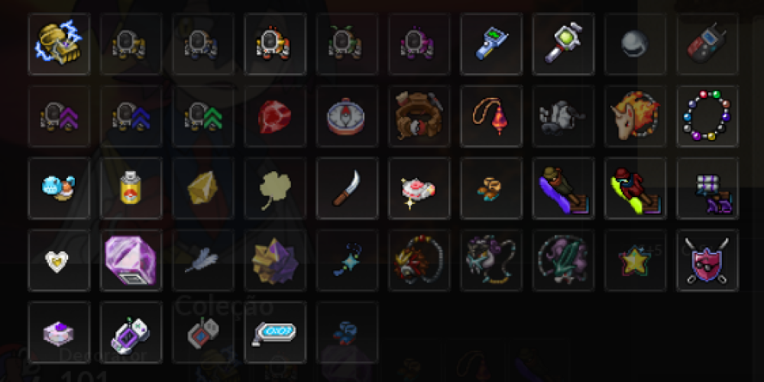Select the greyed-out four-leaf clover item
Viewport: 764px width, 382px height.
(x=275, y=189)
